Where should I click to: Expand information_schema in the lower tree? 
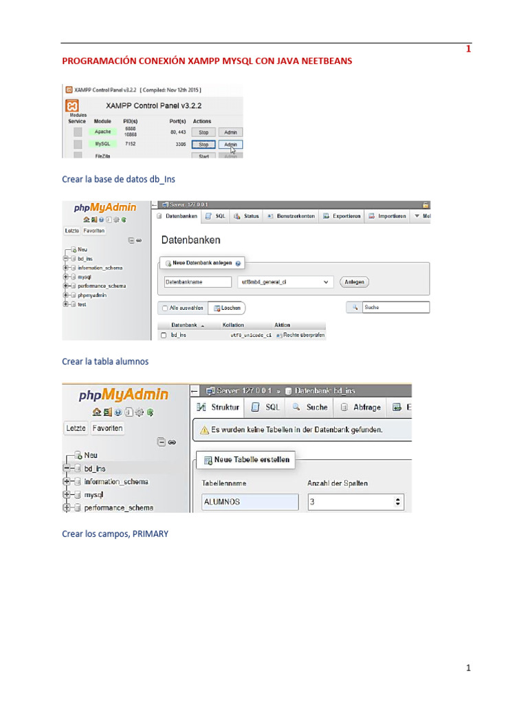click(67, 481)
